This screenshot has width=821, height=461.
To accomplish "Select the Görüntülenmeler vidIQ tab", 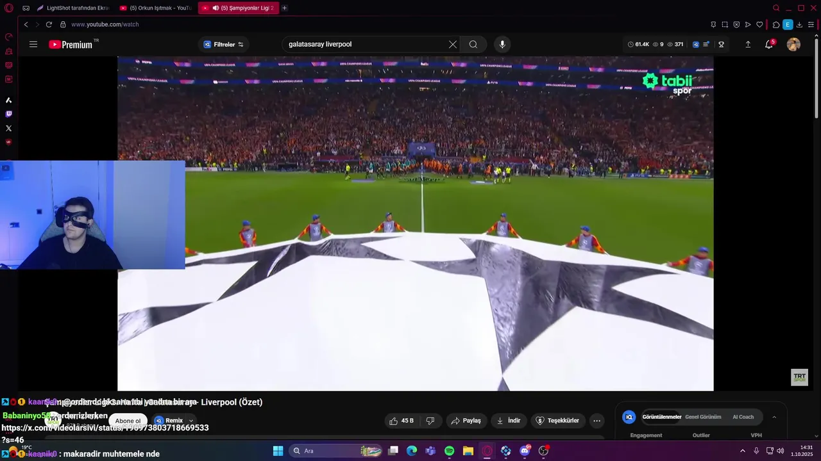I will tap(661, 417).
